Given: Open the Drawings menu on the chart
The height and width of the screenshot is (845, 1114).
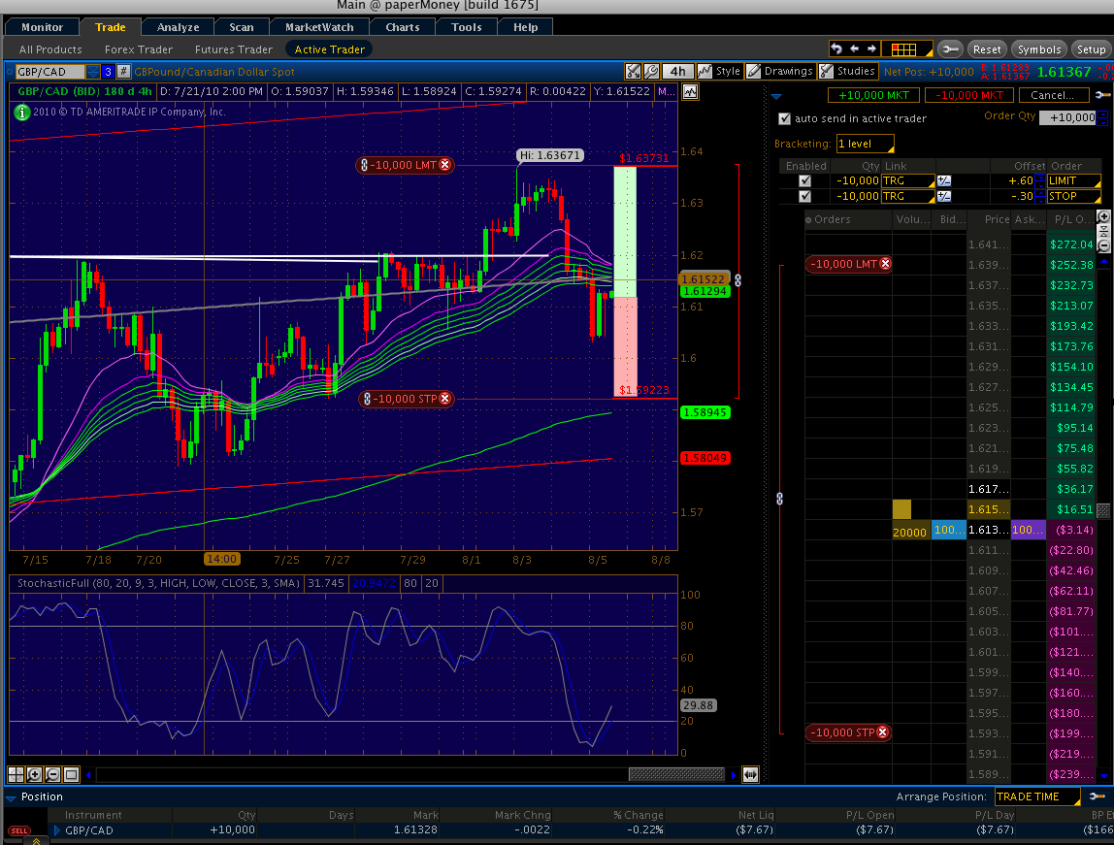Looking at the screenshot, I should 779,71.
